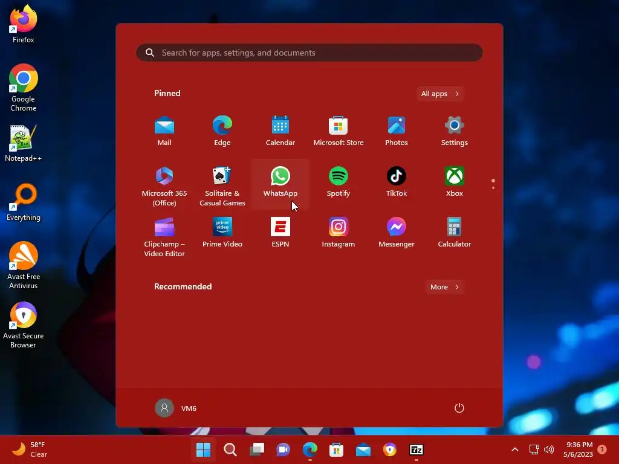
Task: Open the VM6 user account menu
Action: (x=176, y=408)
